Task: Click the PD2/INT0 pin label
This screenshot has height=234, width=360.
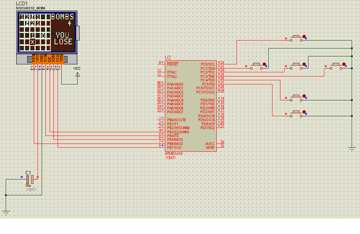Action: pos(207,108)
